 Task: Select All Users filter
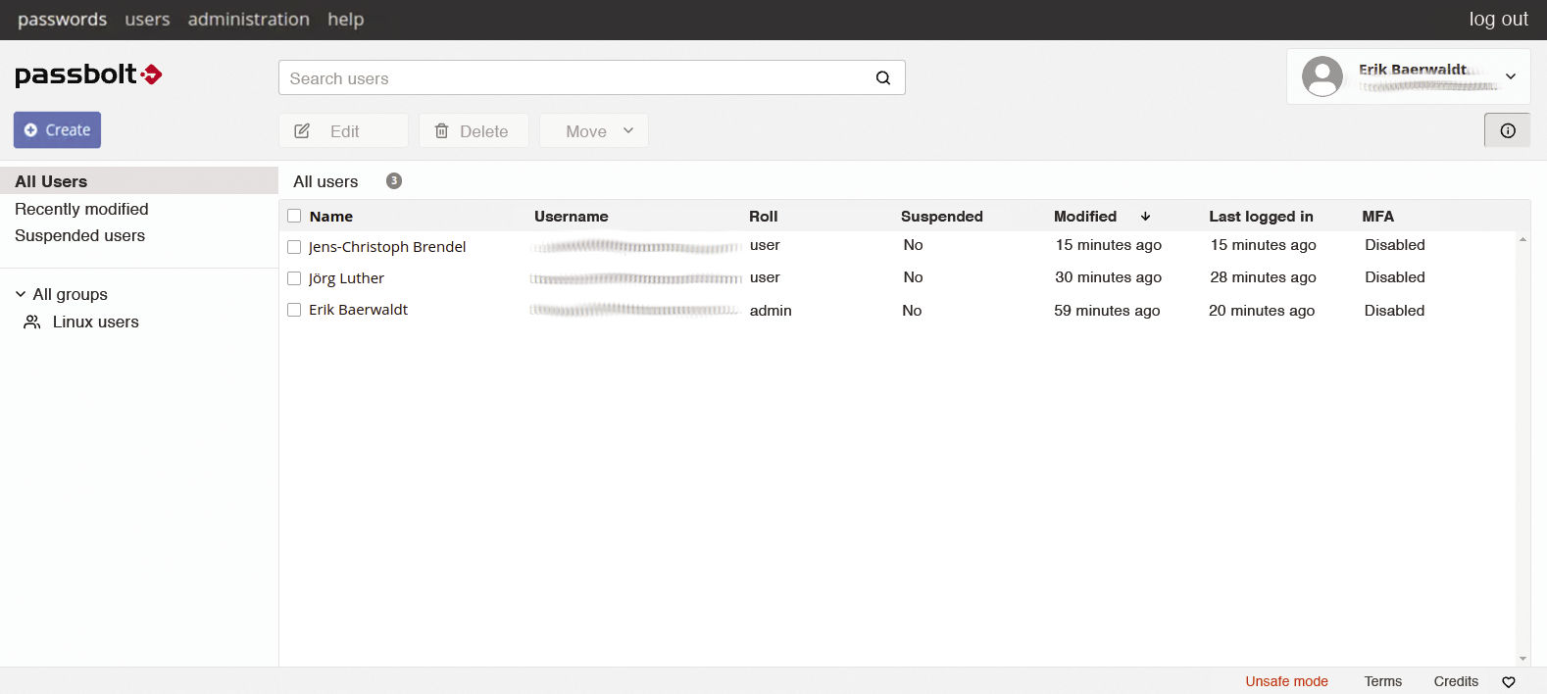point(139,181)
